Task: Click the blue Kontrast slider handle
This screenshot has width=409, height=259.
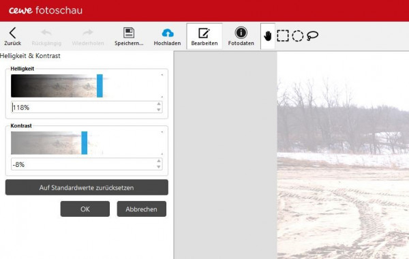Action: (x=85, y=143)
